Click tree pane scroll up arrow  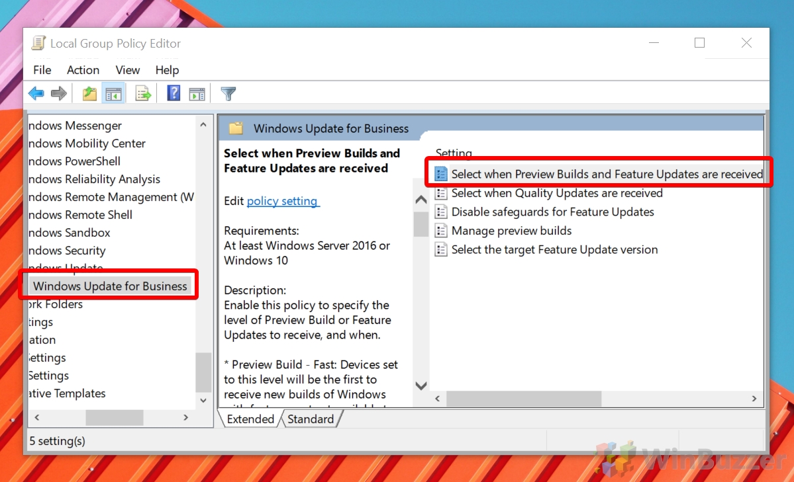coord(203,124)
